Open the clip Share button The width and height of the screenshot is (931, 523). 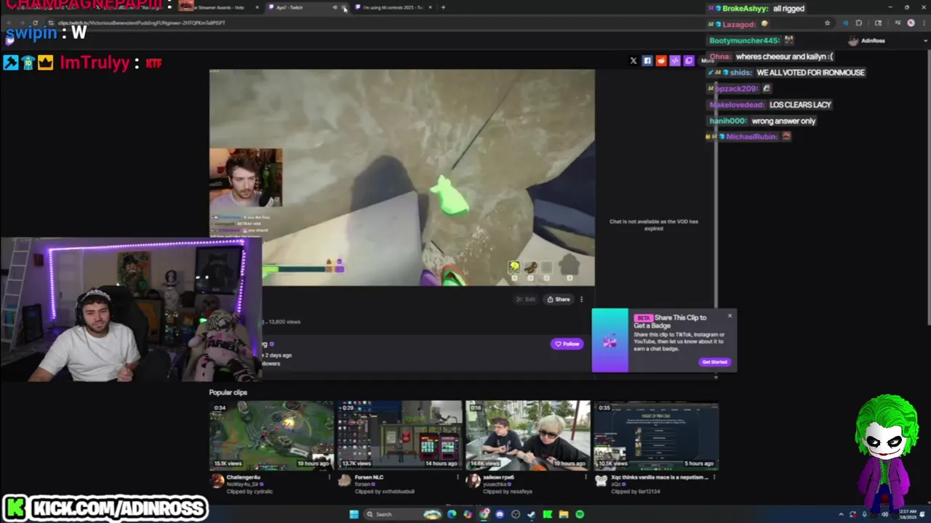(x=559, y=299)
